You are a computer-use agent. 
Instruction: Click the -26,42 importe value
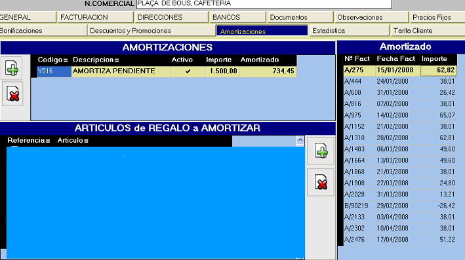[x=447, y=206]
